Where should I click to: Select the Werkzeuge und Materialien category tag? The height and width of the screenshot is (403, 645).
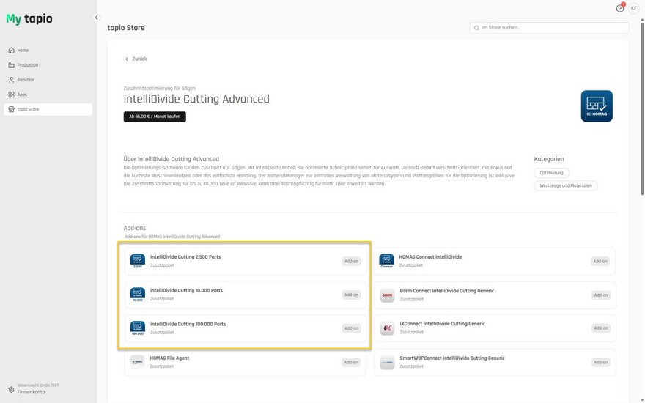pos(565,186)
